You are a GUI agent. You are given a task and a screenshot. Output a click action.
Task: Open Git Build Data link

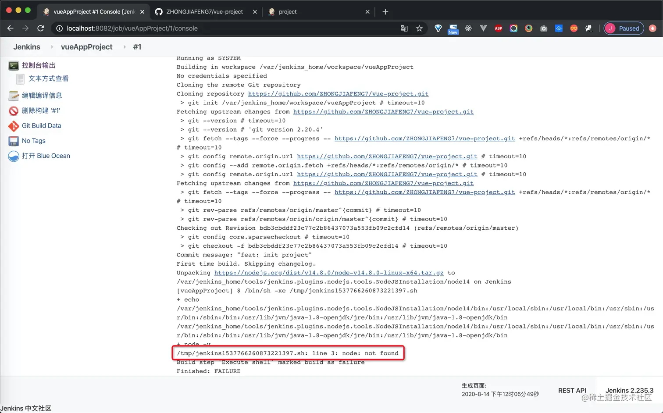click(x=42, y=126)
